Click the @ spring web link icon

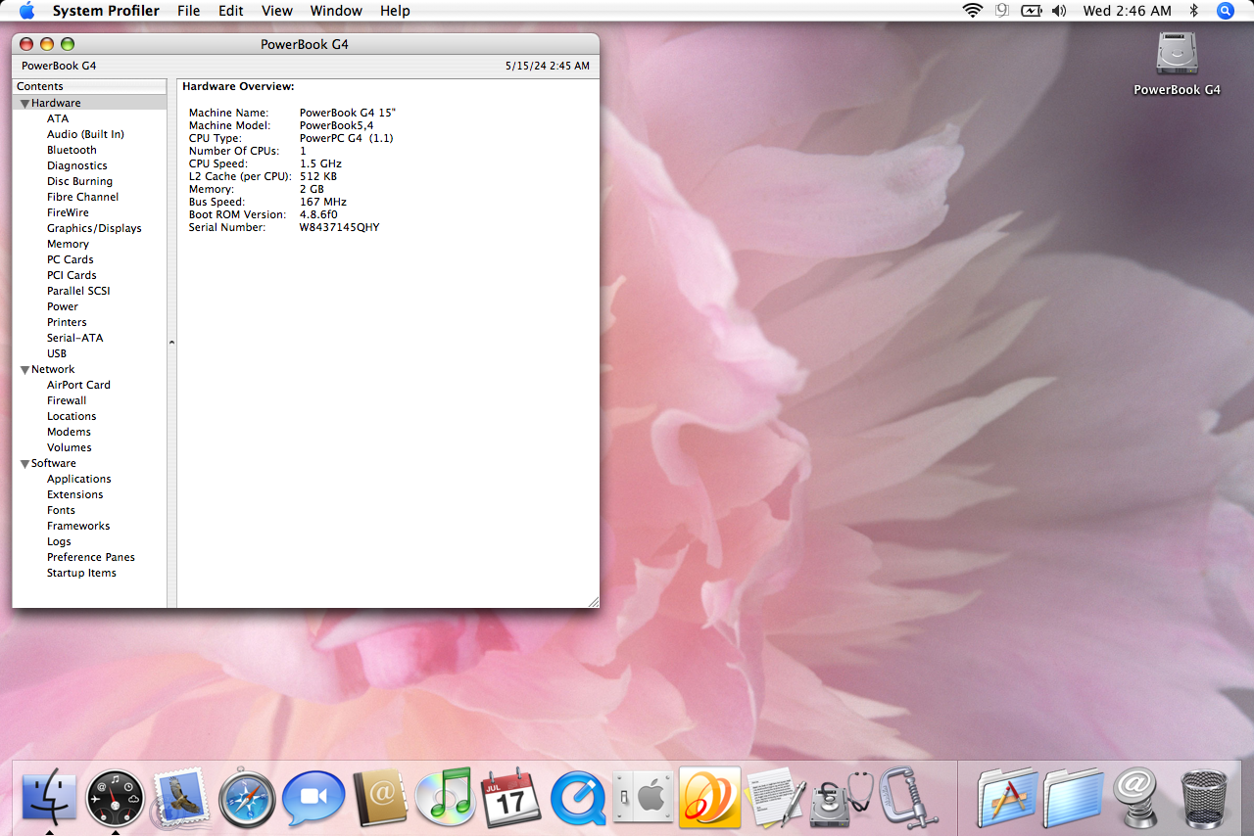click(x=1137, y=798)
